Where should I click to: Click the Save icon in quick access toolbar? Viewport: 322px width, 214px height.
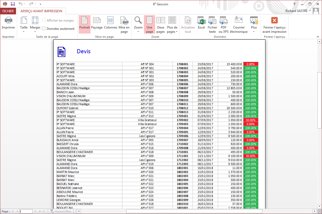point(13,4)
